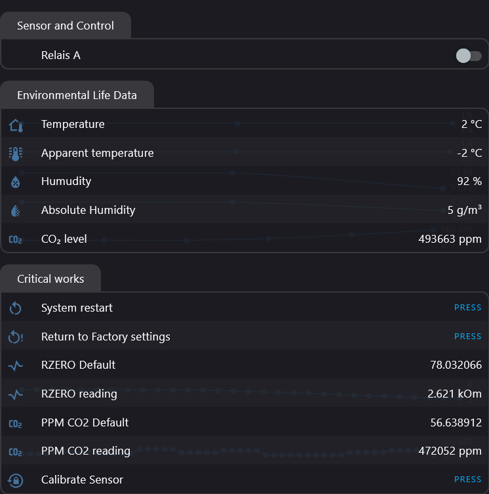
Task: Select the Sensor and Control header
Action: point(66,26)
